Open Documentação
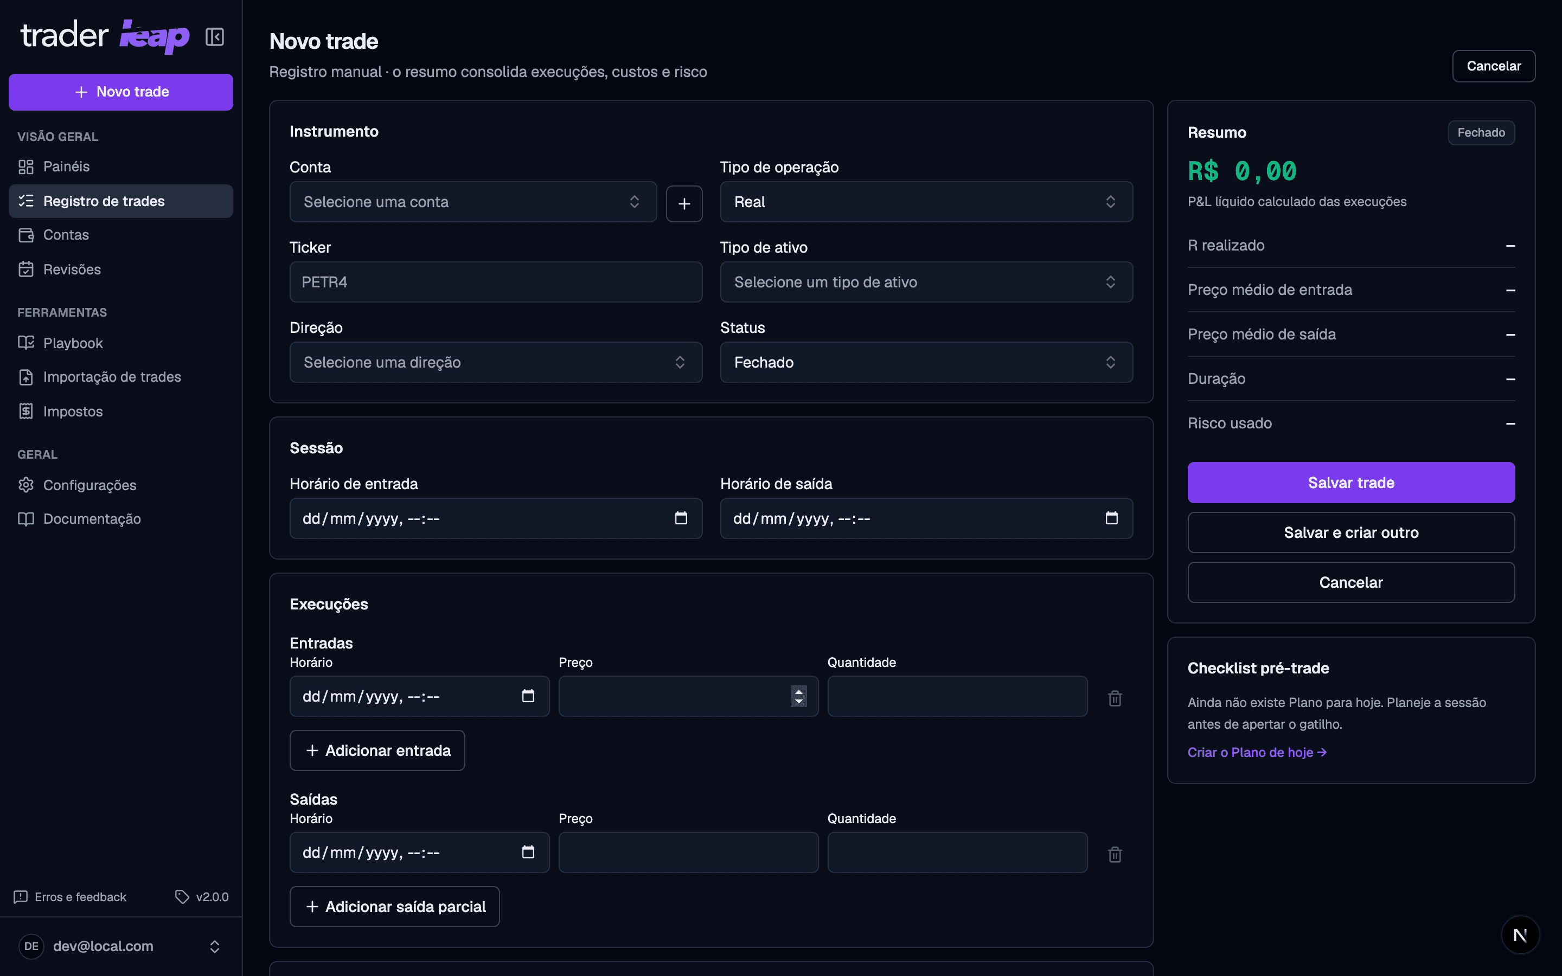1562x976 pixels. [121, 519]
